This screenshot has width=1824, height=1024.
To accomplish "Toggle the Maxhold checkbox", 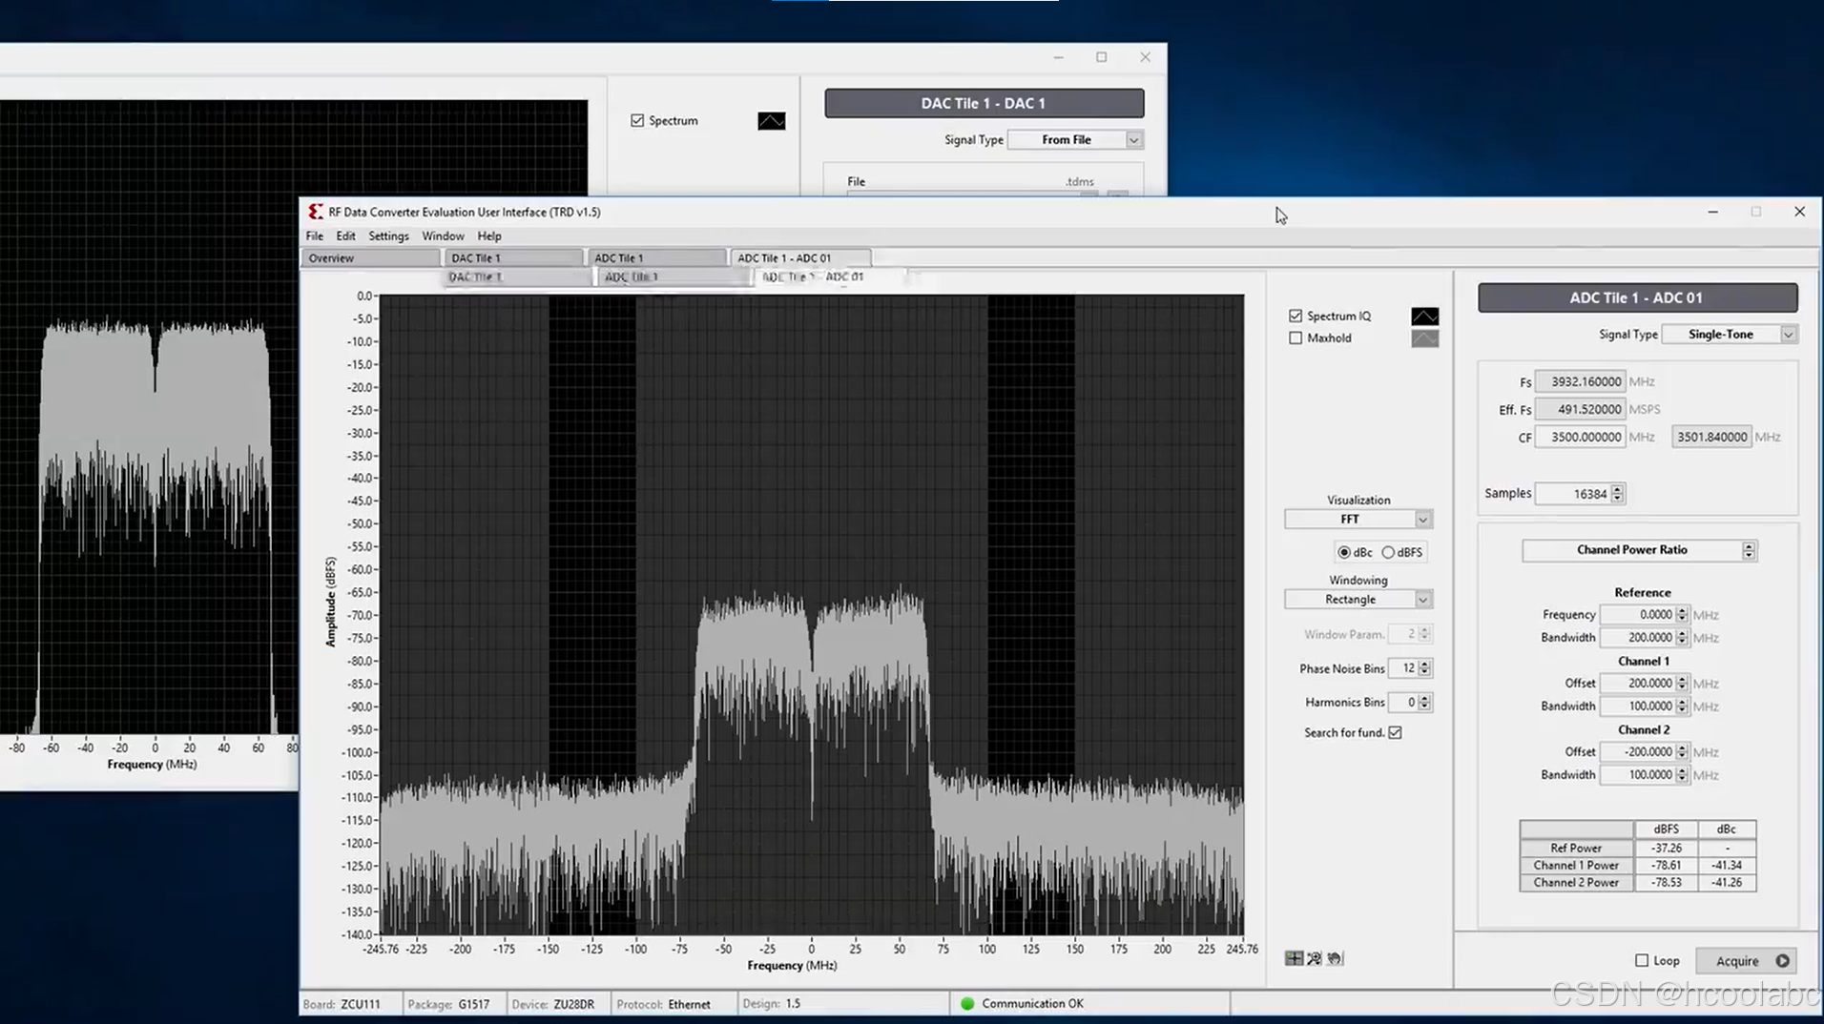I will click(1295, 338).
